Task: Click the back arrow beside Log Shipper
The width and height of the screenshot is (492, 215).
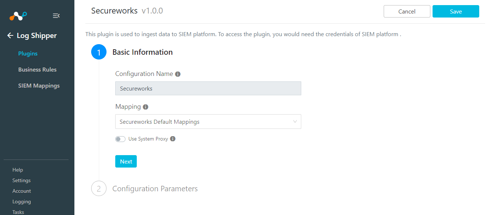Action: pos(10,35)
